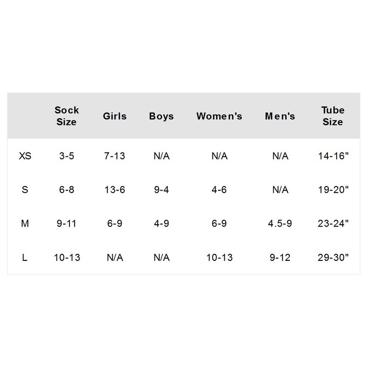370x370 pixels.
Task: Click the Men's 4.5-9 cell
Action: pos(279,224)
